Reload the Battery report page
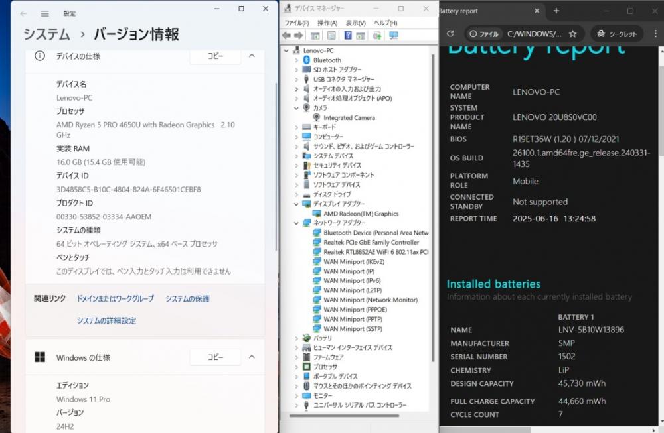The image size is (664, 433). (x=450, y=34)
